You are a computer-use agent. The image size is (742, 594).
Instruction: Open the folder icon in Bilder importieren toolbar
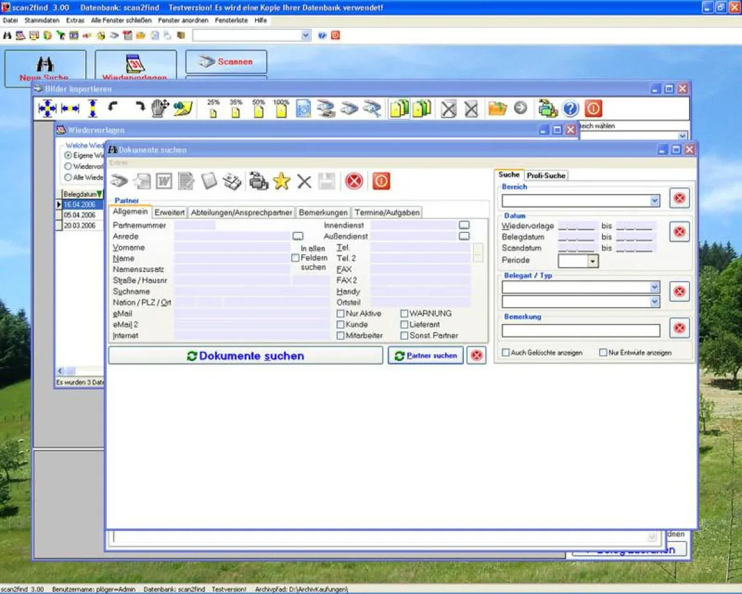[498, 108]
